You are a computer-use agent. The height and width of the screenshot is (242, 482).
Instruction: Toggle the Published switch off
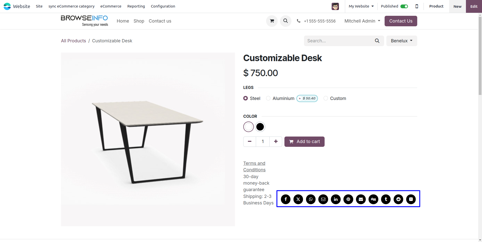404,6
